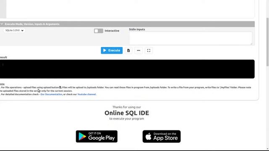
Task: Open the SQLite 3.29.0 version dropdown
Action: [14, 30]
